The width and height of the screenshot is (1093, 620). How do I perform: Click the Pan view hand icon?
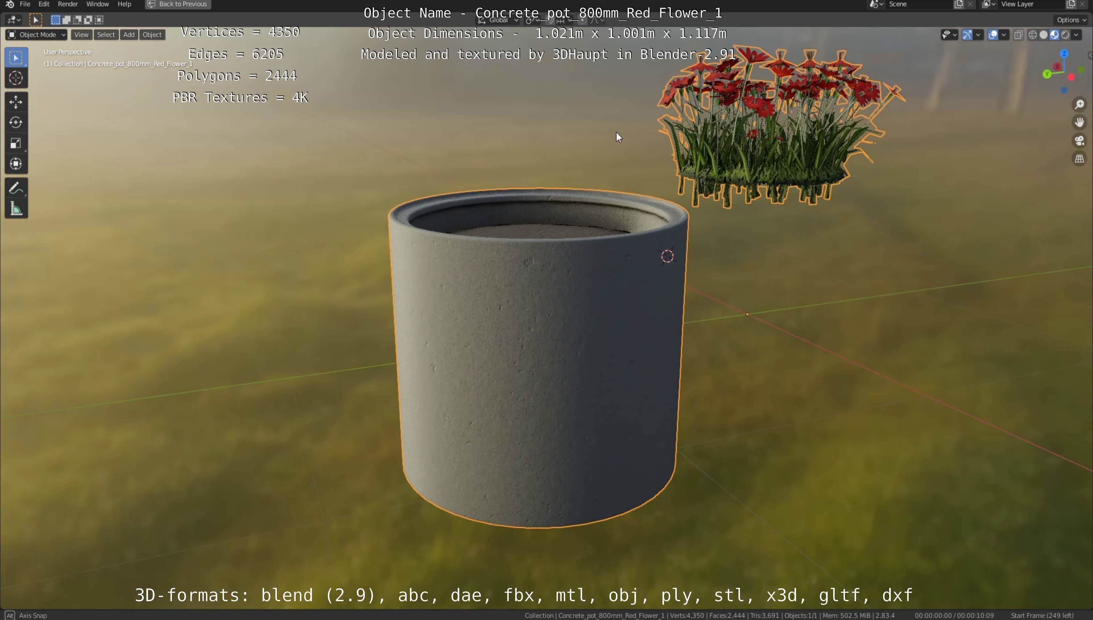pyautogui.click(x=1079, y=123)
